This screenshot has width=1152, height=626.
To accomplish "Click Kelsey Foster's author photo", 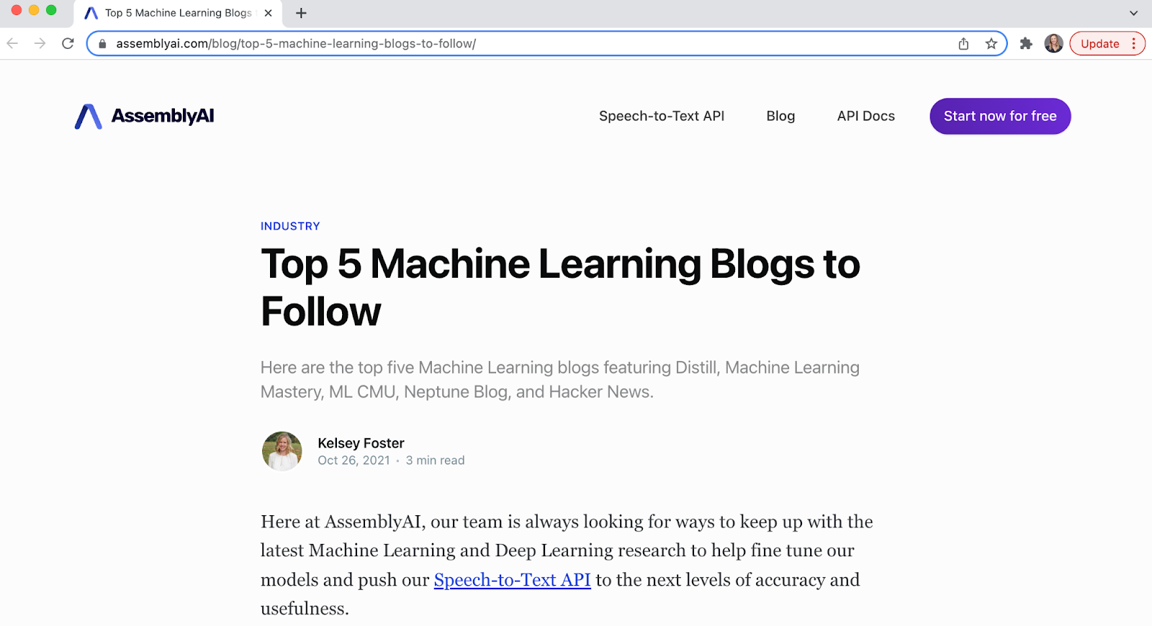I will (282, 451).
